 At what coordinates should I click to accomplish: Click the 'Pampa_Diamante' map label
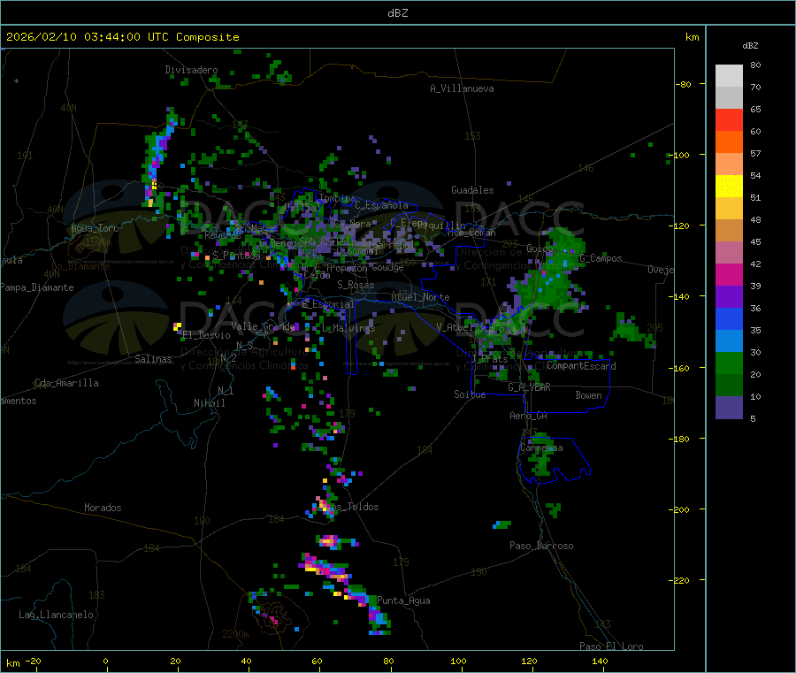(37, 287)
